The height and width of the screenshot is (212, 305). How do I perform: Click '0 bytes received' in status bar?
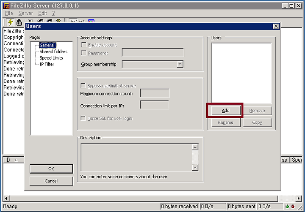coord(179,207)
